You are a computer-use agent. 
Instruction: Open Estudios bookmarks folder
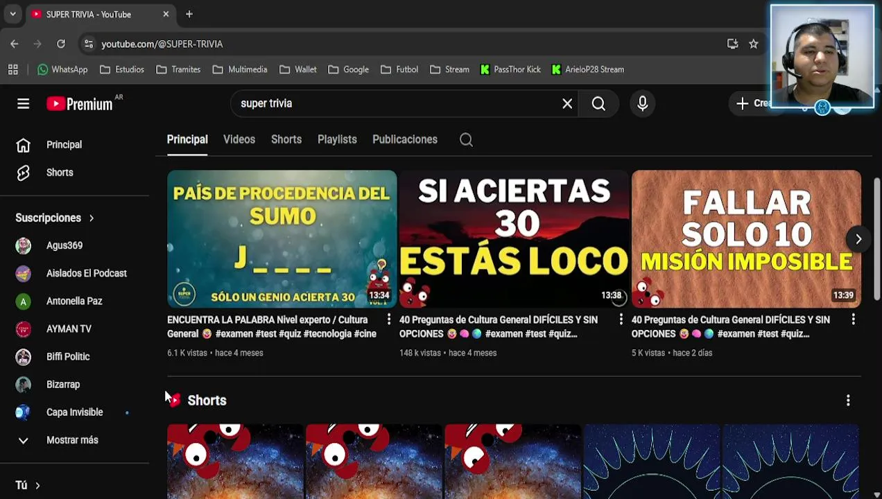coord(122,69)
